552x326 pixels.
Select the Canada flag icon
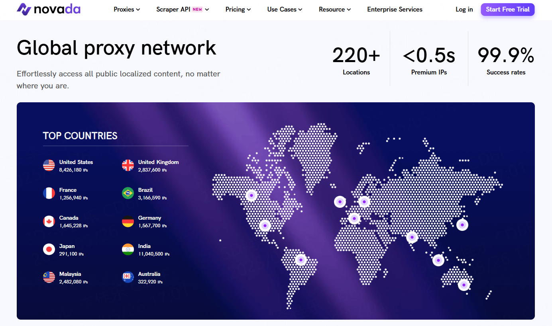[49, 221]
